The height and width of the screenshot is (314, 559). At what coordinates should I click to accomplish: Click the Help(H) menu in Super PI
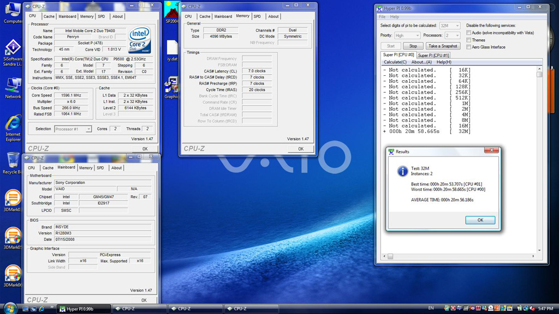(x=444, y=62)
